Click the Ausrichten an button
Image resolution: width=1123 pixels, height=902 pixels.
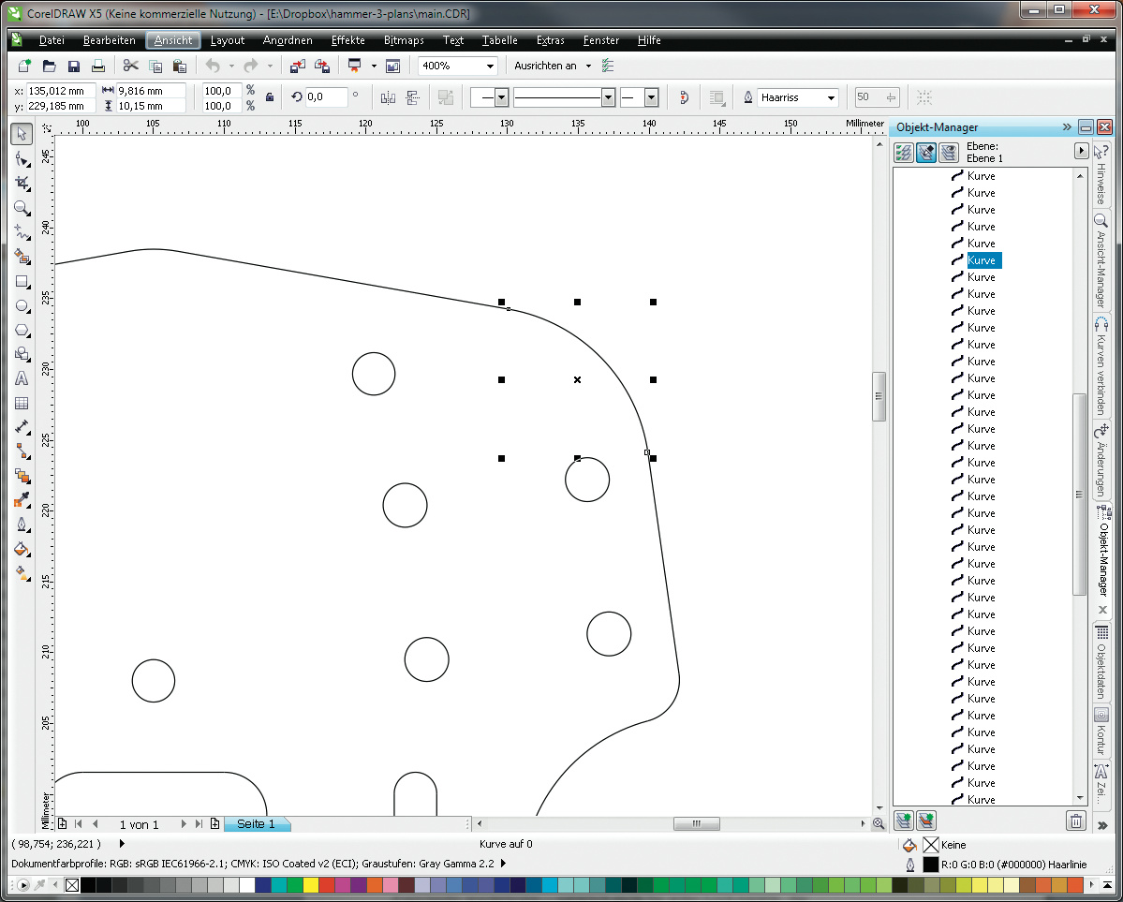point(545,66)
